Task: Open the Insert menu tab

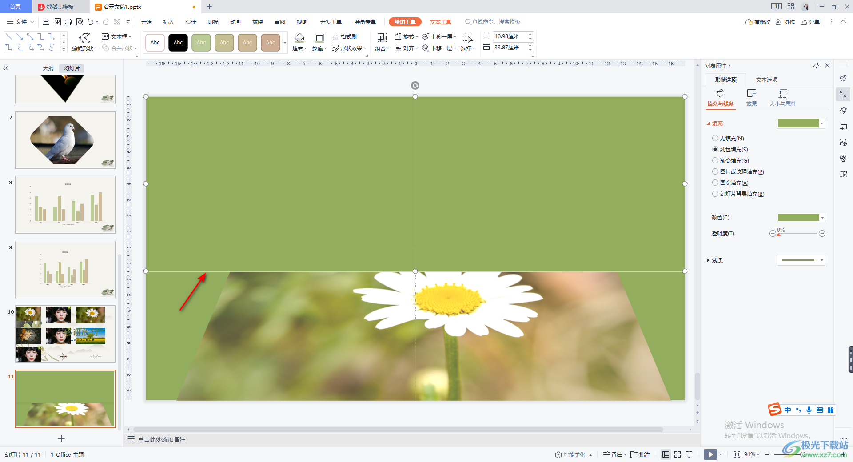Action: (168, 22)
